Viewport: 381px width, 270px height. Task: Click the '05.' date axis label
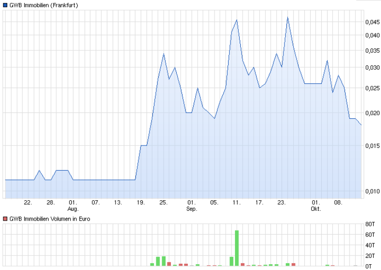pos(215,203)
